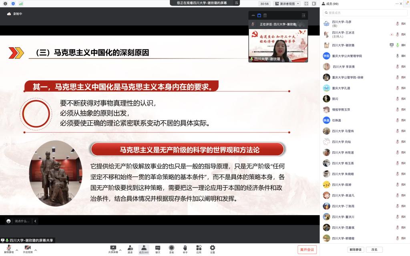
Task: Click the 改名 rename button
Action: coord(374,250)
